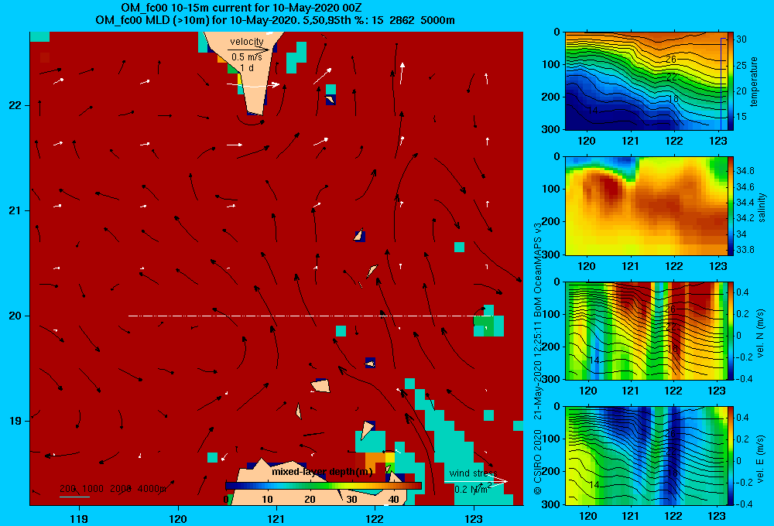774x526 pixels.
Task: Click longitude 119 label on main map
Action: point(79,518)
